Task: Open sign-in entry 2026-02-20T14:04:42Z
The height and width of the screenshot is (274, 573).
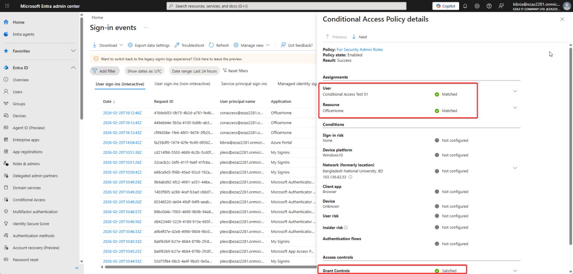Action: (122, 142)
